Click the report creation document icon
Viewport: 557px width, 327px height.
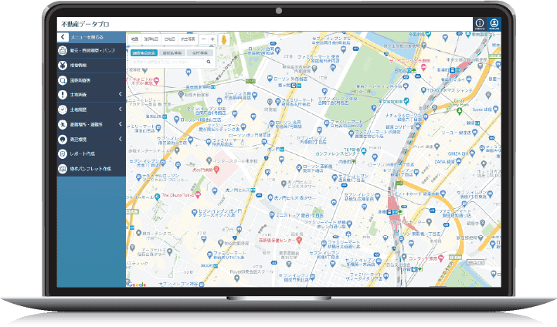[x=62, y=153]
